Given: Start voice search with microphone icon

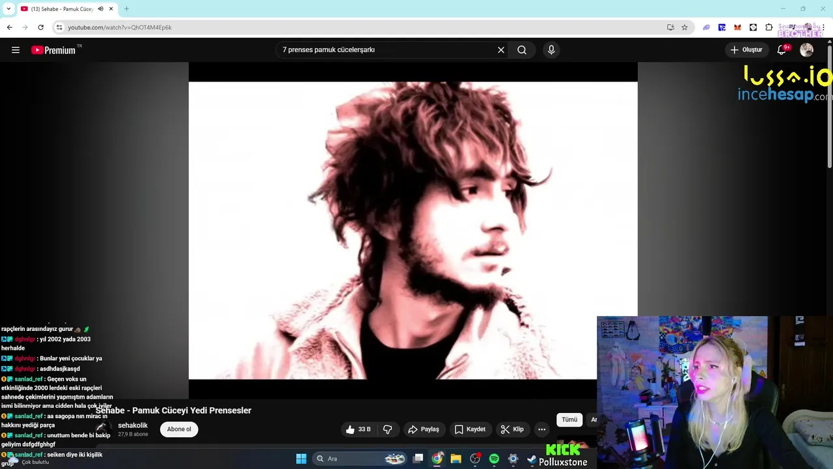Looking at the screenshot, I should point(551,50).
